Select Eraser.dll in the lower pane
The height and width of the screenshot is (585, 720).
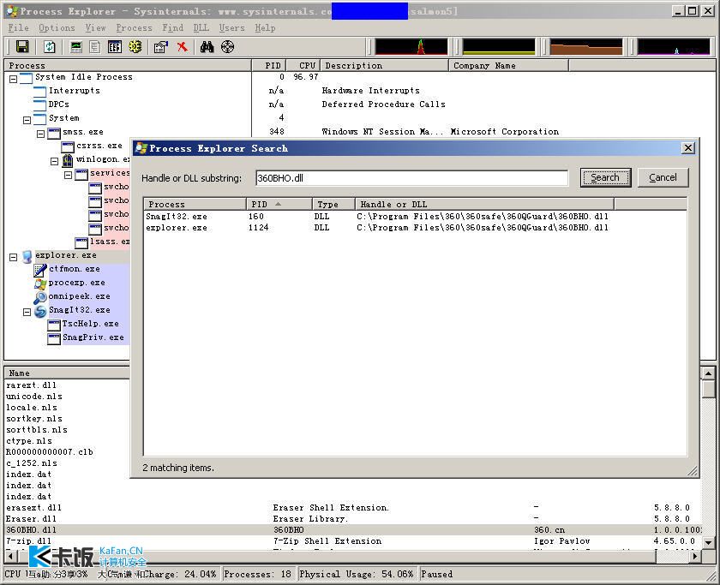[352, 519]
